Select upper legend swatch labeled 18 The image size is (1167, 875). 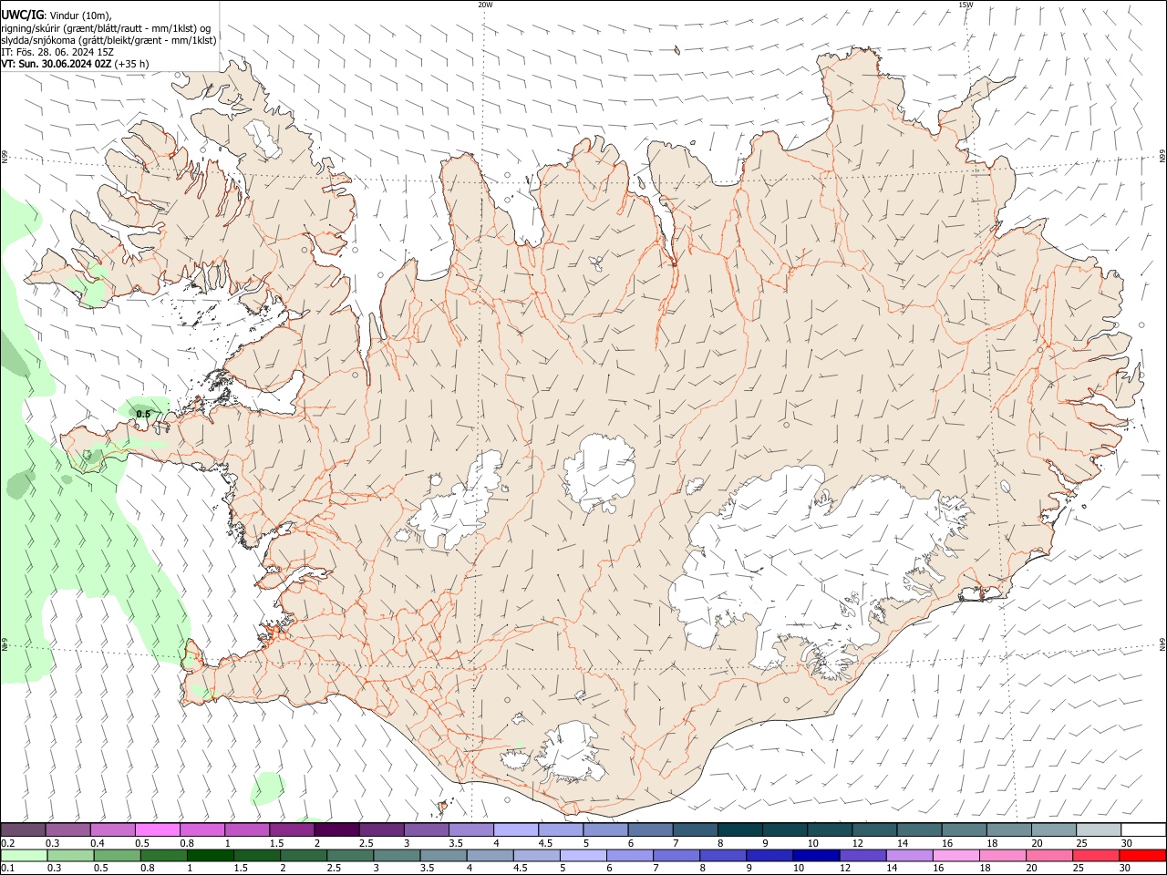1010,830
